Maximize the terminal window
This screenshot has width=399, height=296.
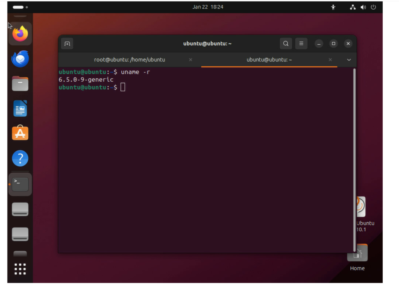click(x=334, y=44)
